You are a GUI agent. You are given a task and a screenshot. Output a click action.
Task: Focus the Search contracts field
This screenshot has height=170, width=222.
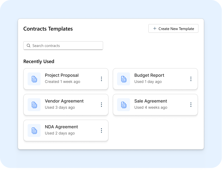[63, 46]
